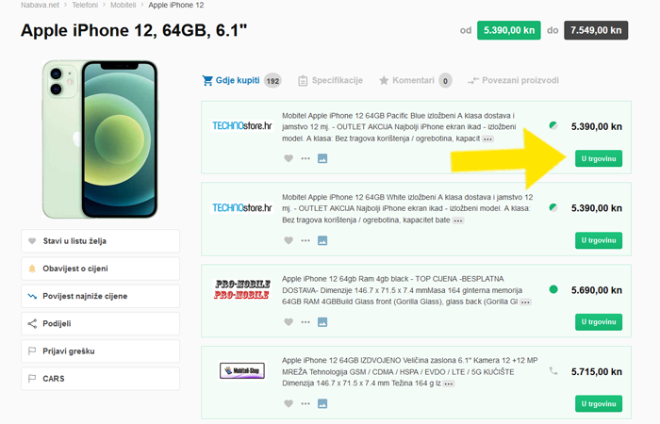Click Apple iPhone 12 breadcrumb text
Image resolution: width=660 pixels, height=424 pixels.
point(176,5)
